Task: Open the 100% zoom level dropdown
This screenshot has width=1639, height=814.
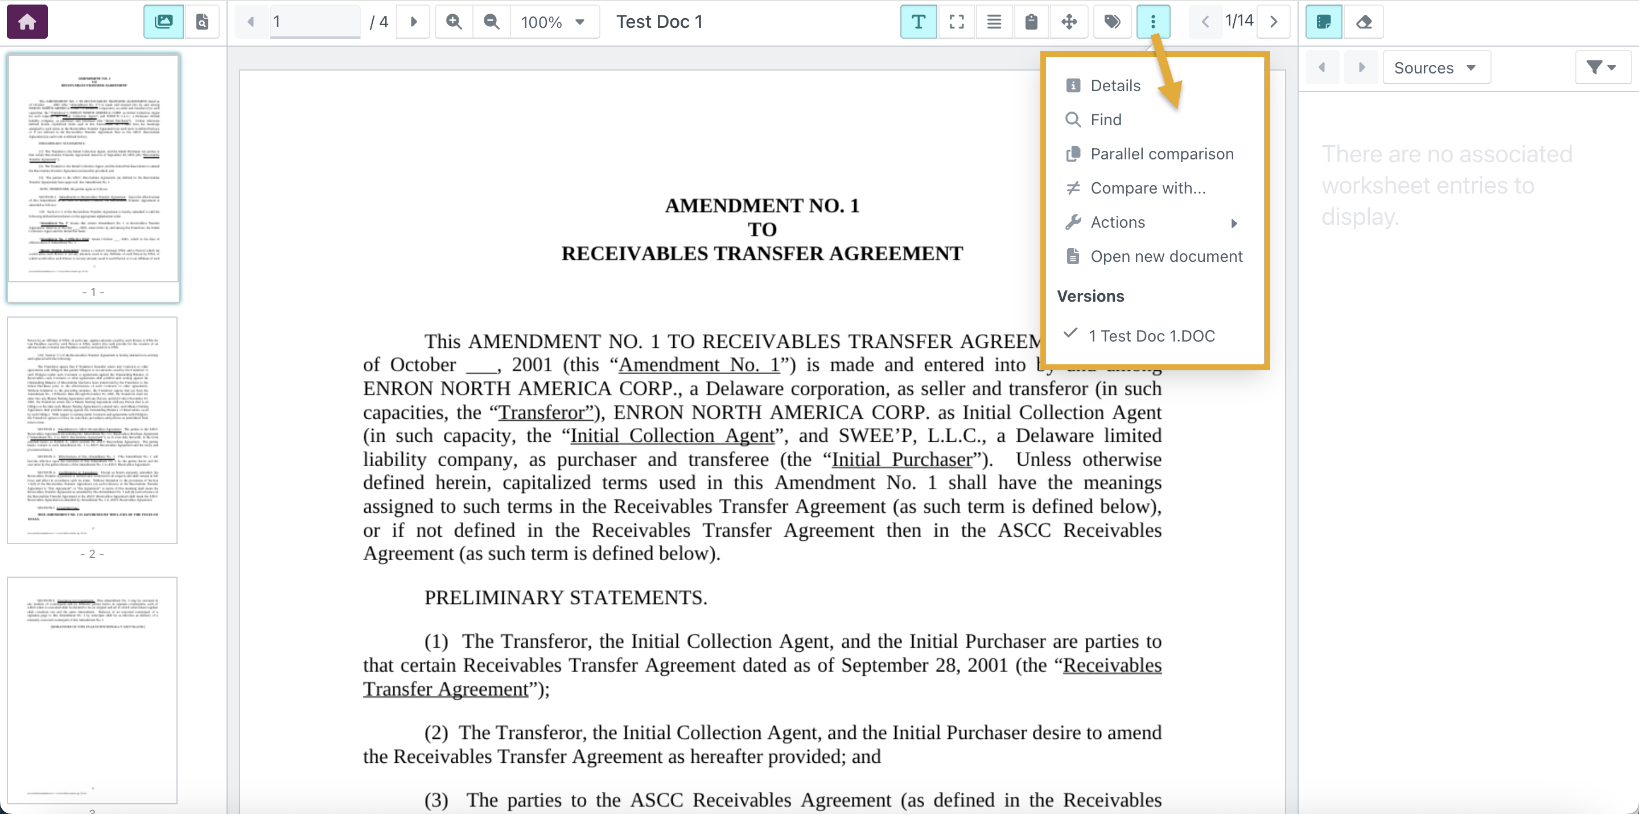Action: (553, 22)
